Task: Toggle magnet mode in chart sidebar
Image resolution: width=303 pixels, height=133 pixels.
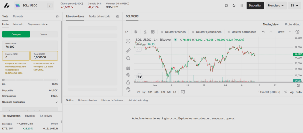Action: (128, 68)
